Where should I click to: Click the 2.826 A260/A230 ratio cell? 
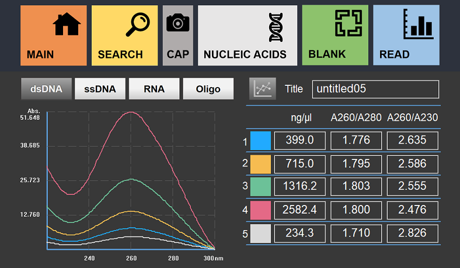[413, 234]
